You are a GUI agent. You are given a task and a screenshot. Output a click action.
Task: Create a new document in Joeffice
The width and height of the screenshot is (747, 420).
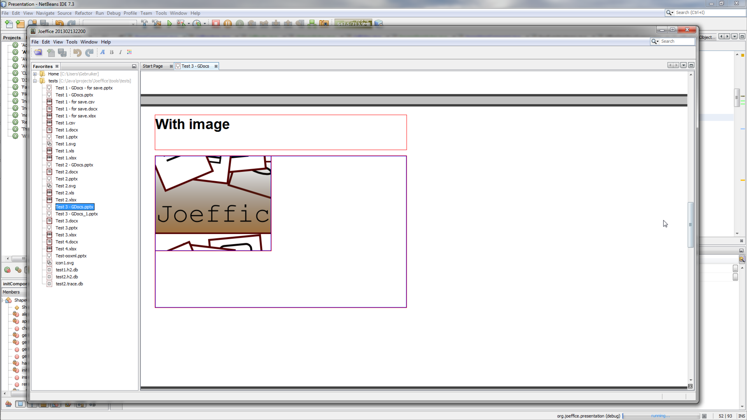(x=51, y=52)
